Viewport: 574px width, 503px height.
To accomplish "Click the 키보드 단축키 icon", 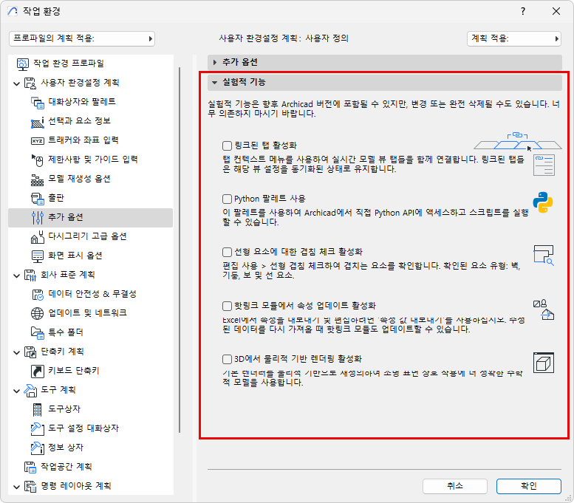I will pos(38,372).
